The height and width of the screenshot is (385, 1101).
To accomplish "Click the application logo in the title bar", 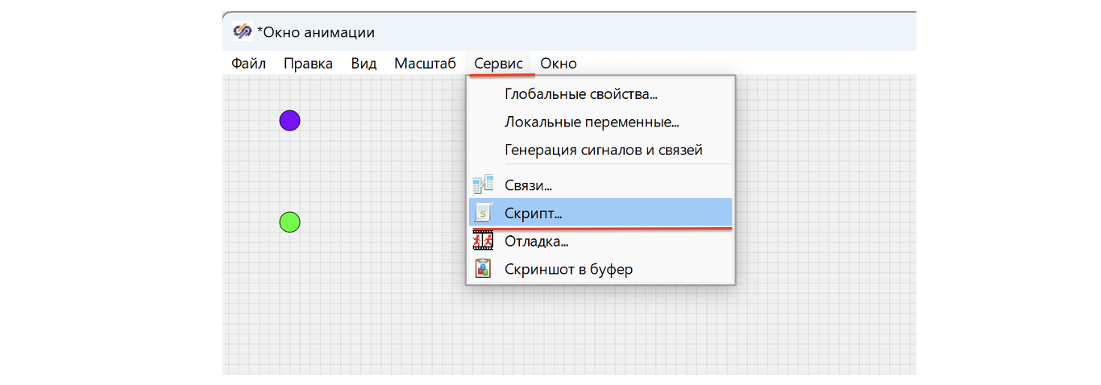I will pyautogui.click(x=242, y=32).
